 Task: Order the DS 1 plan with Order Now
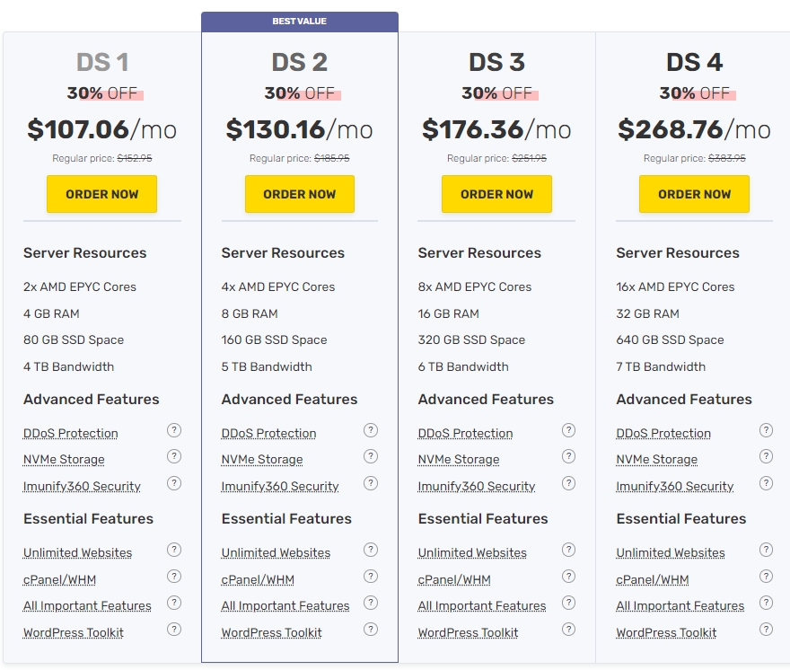click(101, 194)
